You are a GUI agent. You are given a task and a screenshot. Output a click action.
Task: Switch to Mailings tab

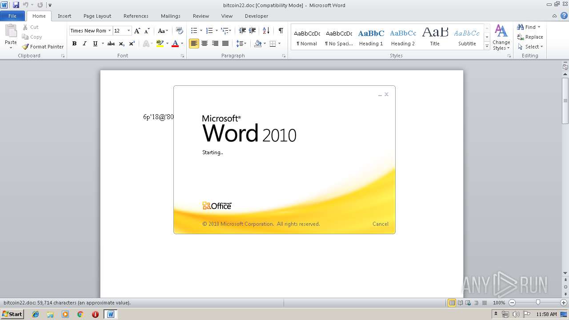tap(171, 16)
